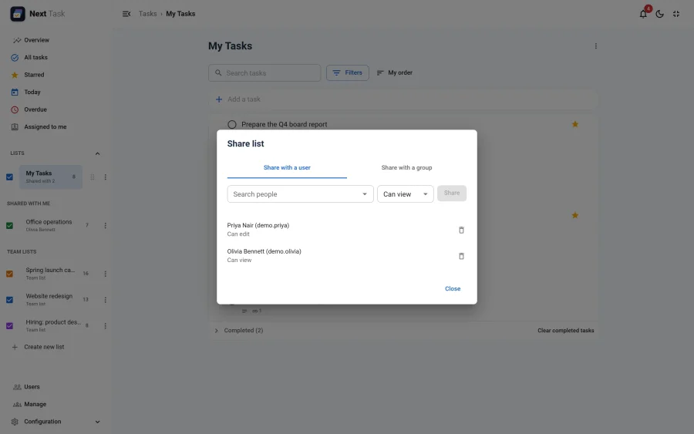The height and width of the screenshot is (434, 694).
Task: Open Hiring product list options menu
Action: point(106,326)
